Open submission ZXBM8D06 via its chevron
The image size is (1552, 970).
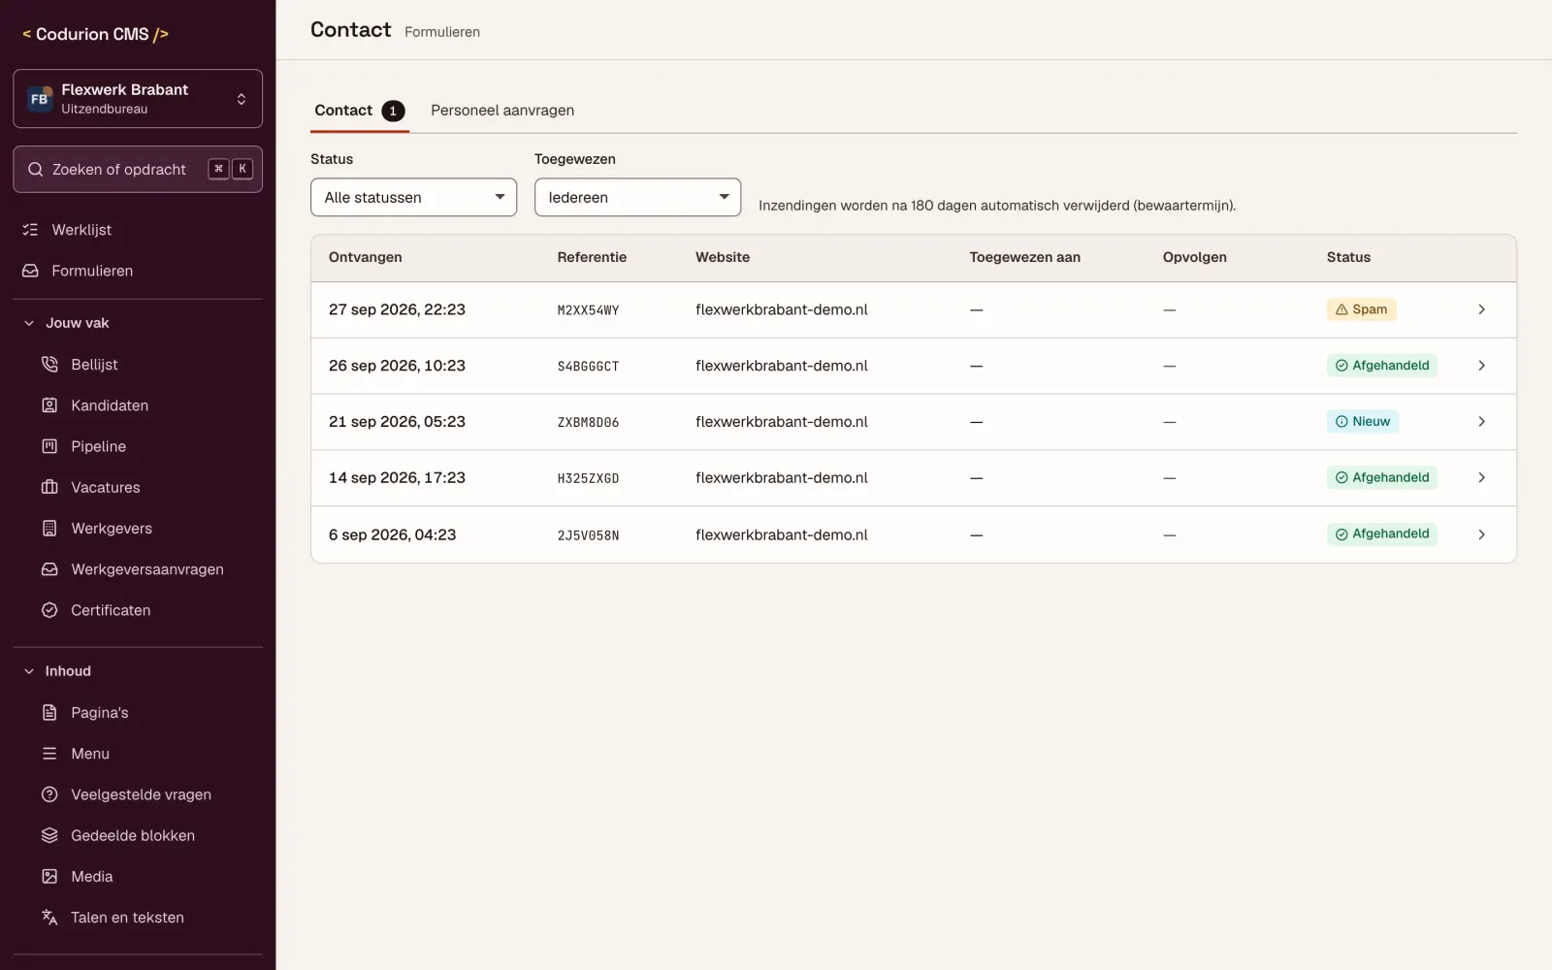coord(1481,422)
